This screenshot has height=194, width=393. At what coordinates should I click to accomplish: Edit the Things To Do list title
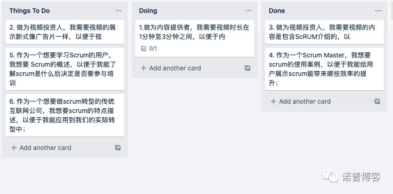(x=30, y=11)
